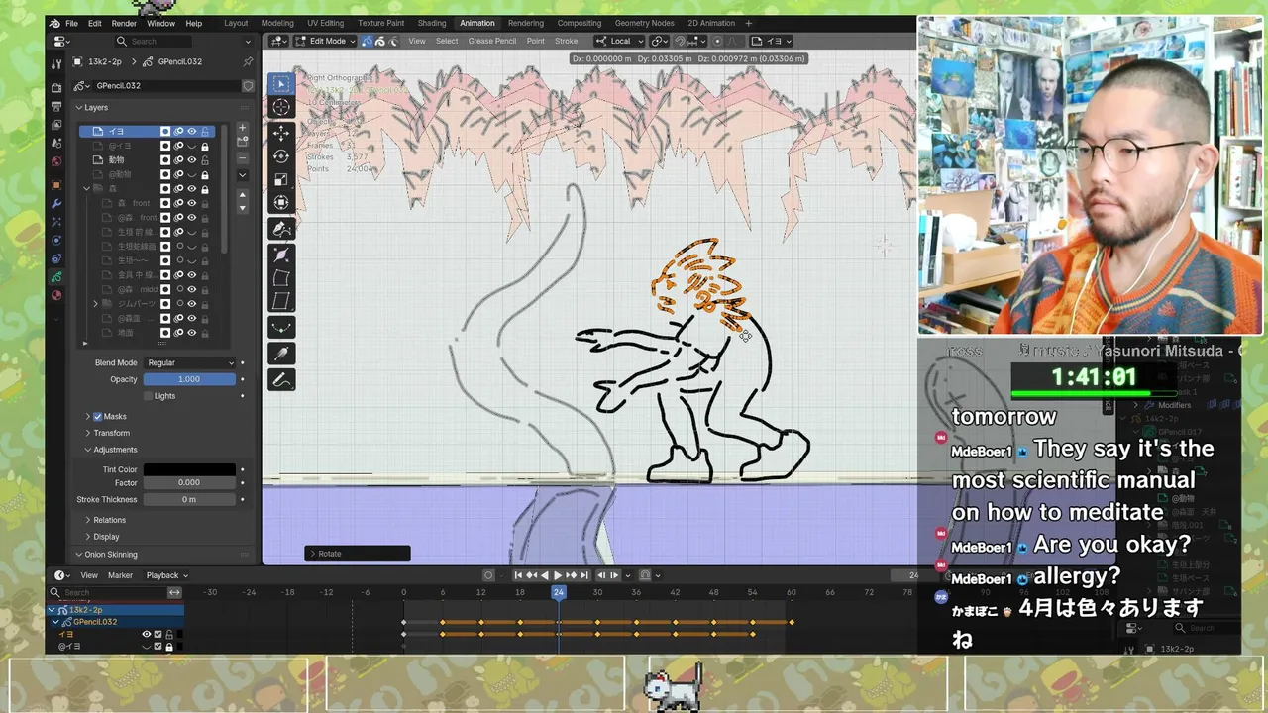The width and height of the screenshot is (1268, 713).
Task: Open the World properties tab
Action: tap(56, 161)
